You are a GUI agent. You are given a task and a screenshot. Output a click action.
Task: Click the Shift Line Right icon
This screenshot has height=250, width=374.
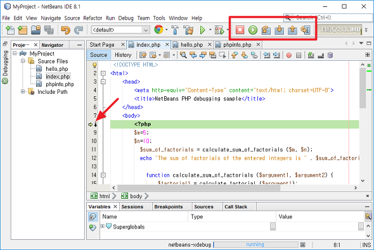pos(276,55)
